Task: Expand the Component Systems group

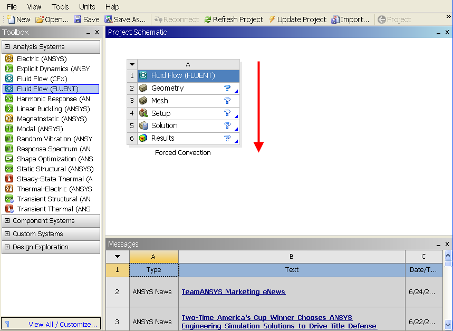Action: click(7, 221)
